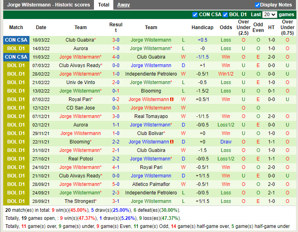Uncheck the BOL D1 league filter

[x=225, y=15]
